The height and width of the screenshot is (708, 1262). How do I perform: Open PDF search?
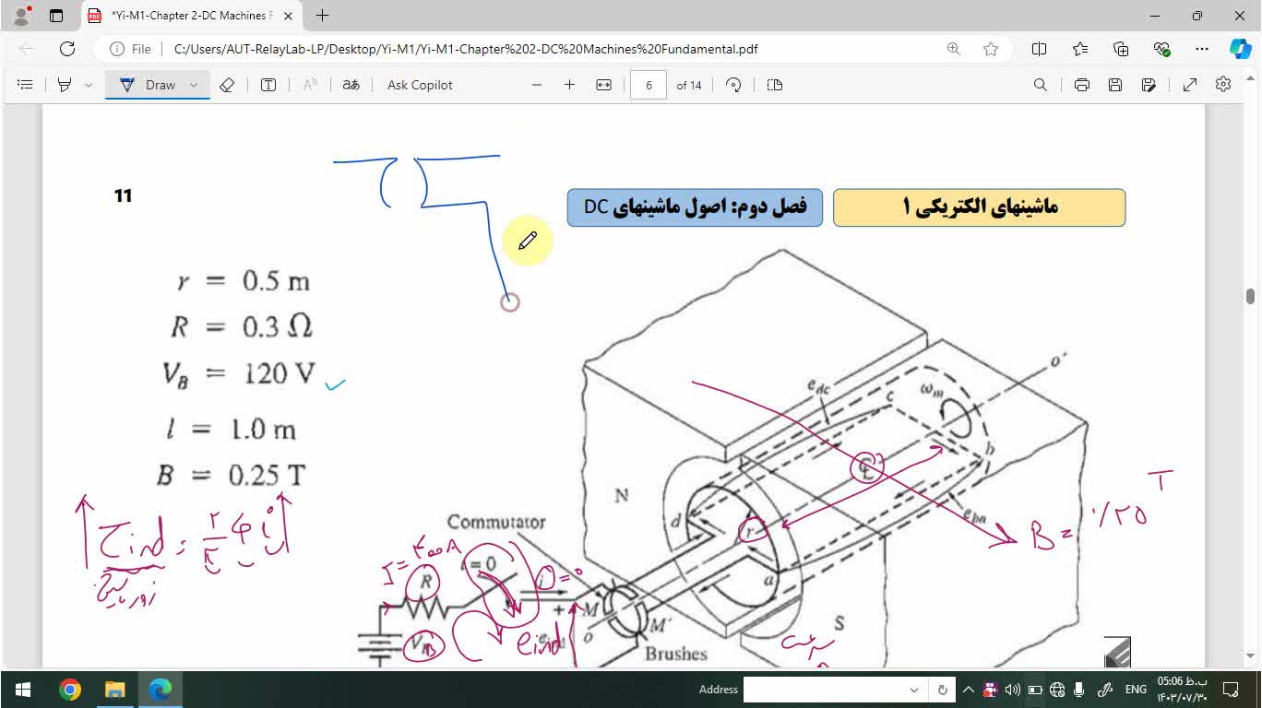pos(1039,85)
